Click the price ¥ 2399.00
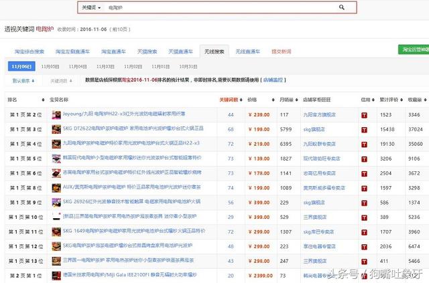 (x=261, y=276)
